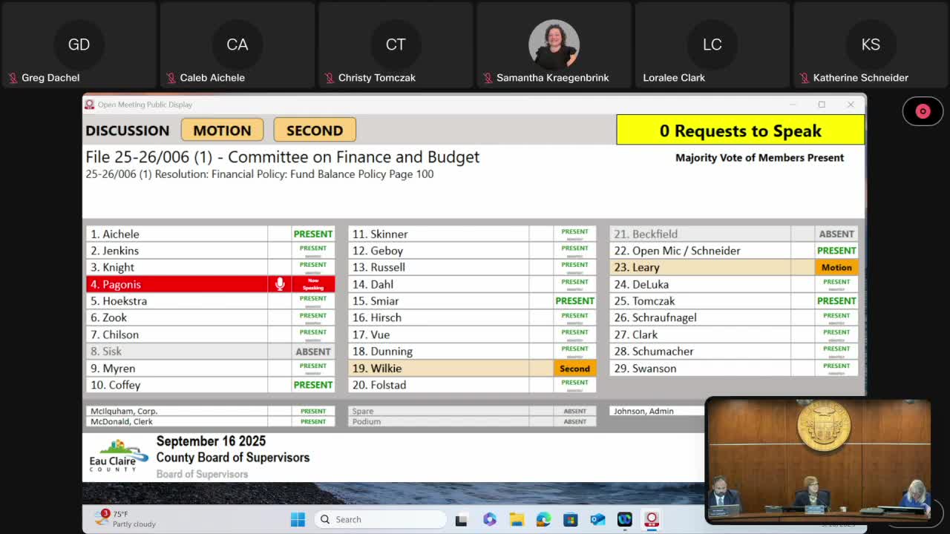This screenshot has height=534, width=950.
Task: Select the '20. Folstad' member row
Action: pos(472,385)
